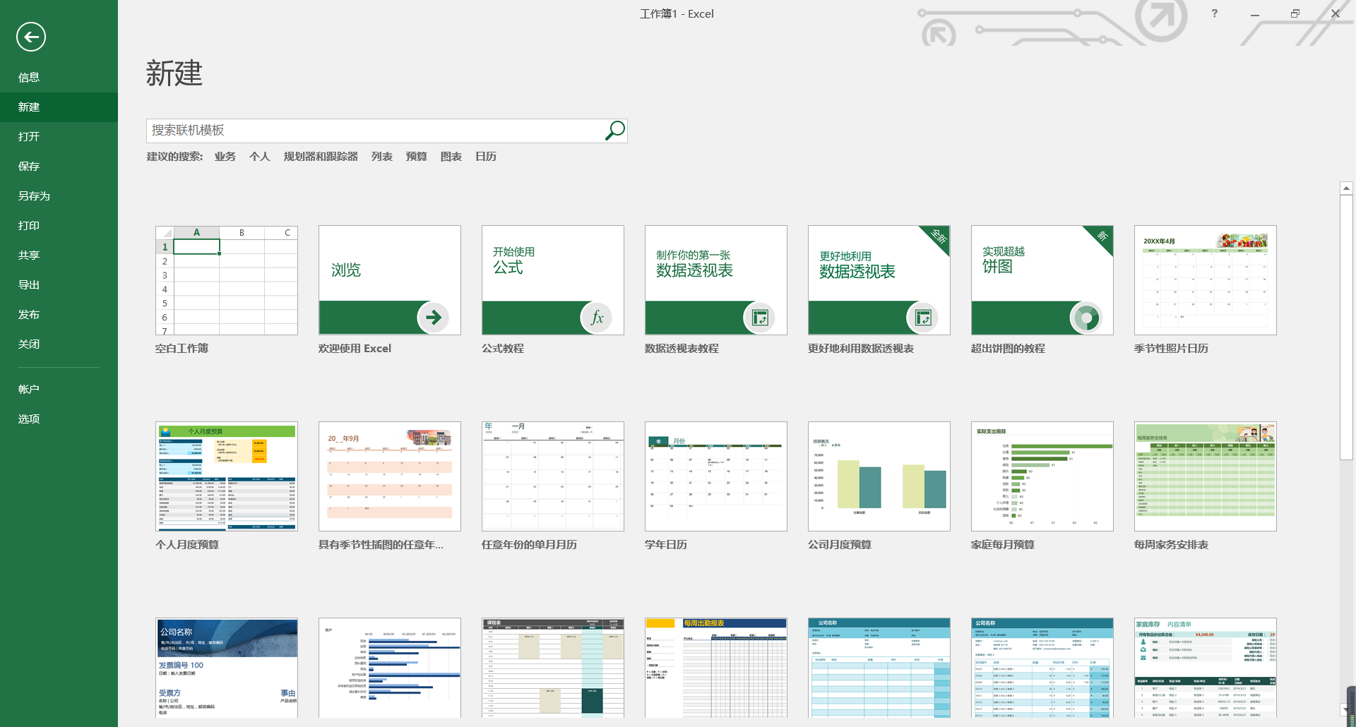This screenshot has width=1356, height=727.
Task: Click the 图表 suggested search
Action: click(x=451, y=157)
